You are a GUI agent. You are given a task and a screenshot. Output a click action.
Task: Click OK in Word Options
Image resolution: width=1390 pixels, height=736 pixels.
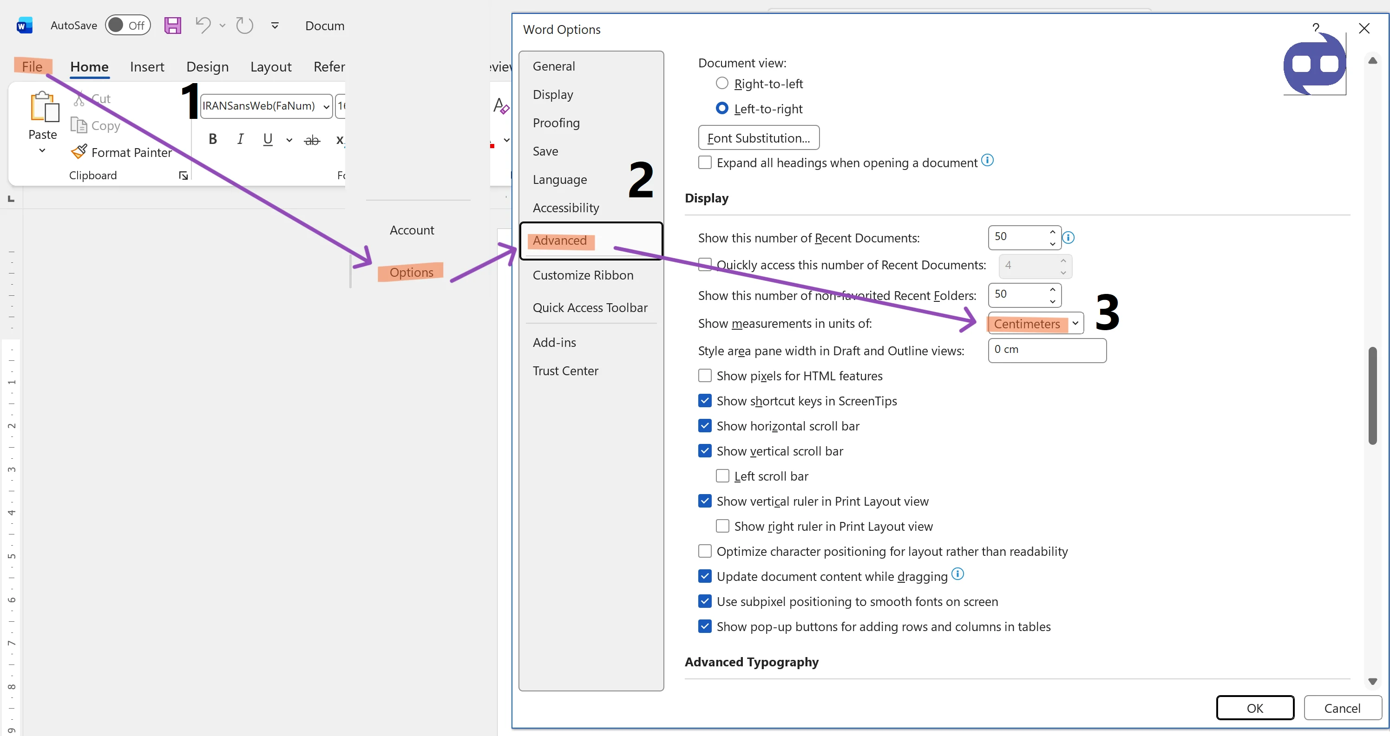pyautogui.click(x=1255, y=708)
